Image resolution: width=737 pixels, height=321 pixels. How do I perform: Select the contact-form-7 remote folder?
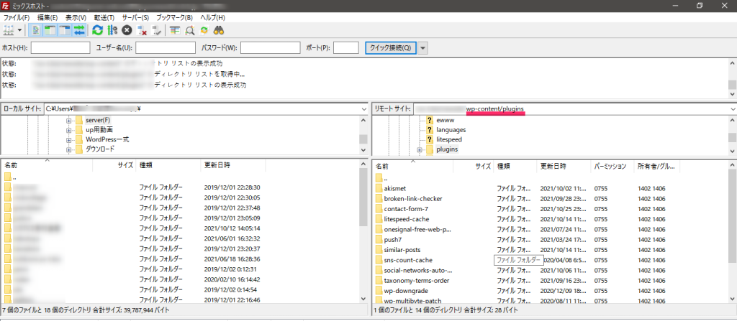pos(407,208)
